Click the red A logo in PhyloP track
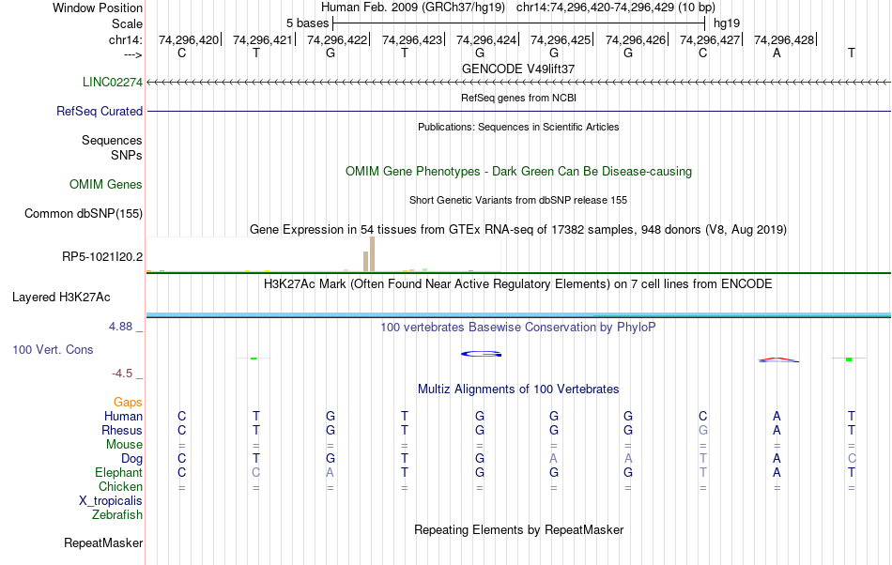892x565 pixels. click(778, 359)
